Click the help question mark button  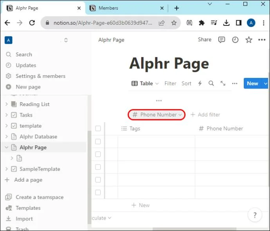(x=255, y=215)
